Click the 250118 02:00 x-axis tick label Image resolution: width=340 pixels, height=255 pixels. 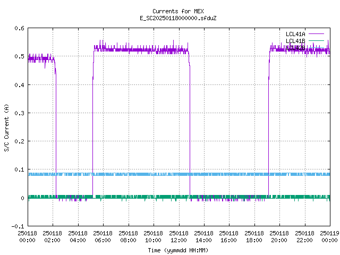pos(53,237)
